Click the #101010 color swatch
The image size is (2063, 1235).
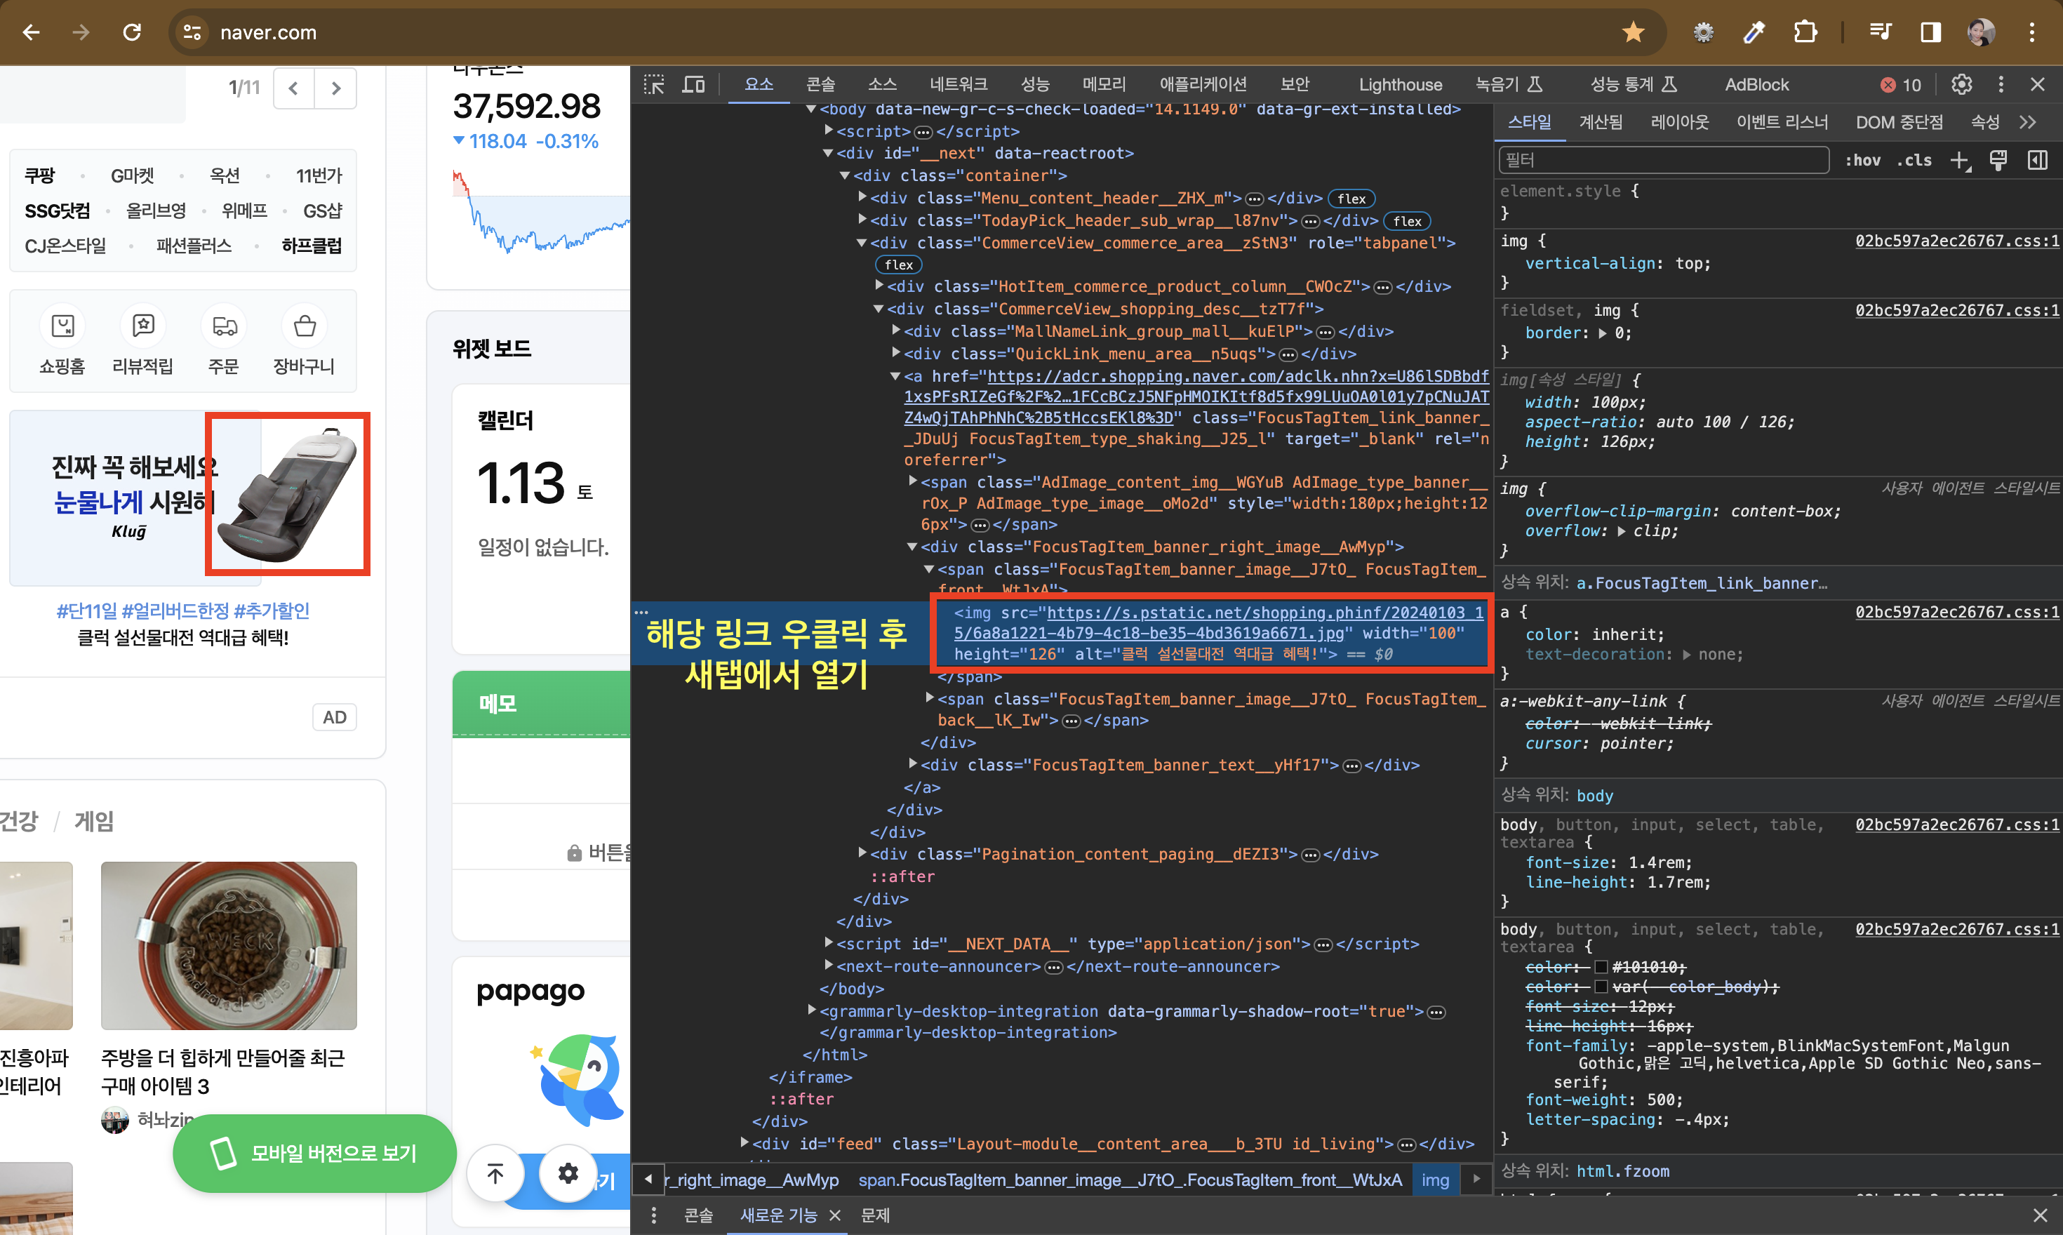pos(1601,967)
